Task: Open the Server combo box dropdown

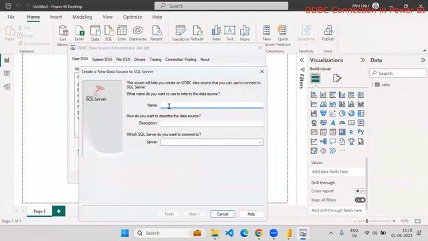Action: 260,143
